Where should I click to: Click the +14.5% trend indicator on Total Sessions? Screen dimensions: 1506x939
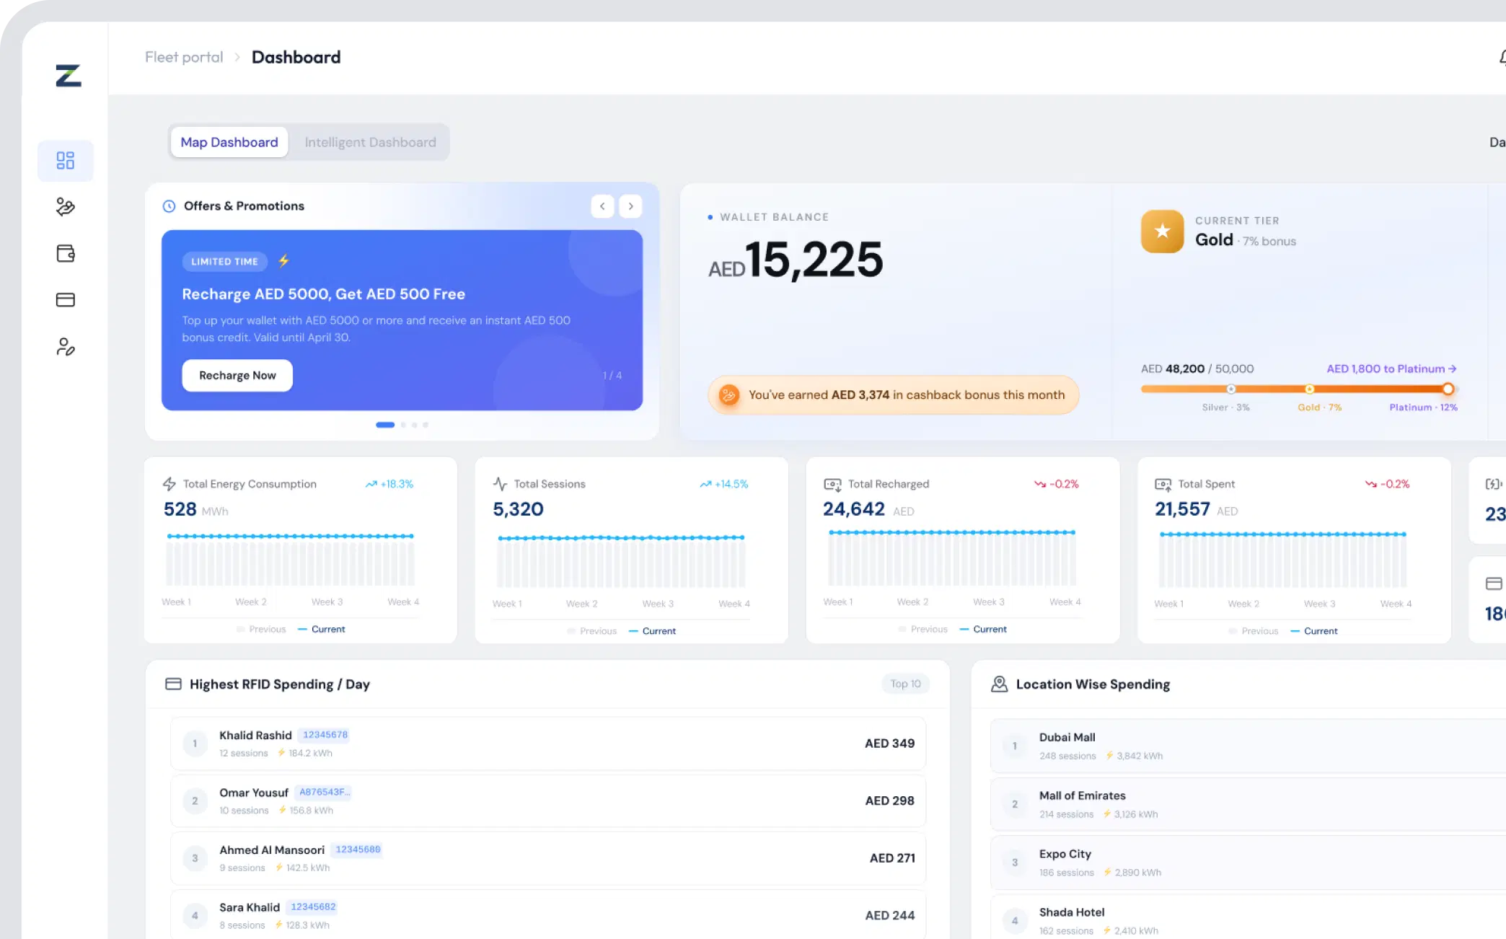pos(724,484)
